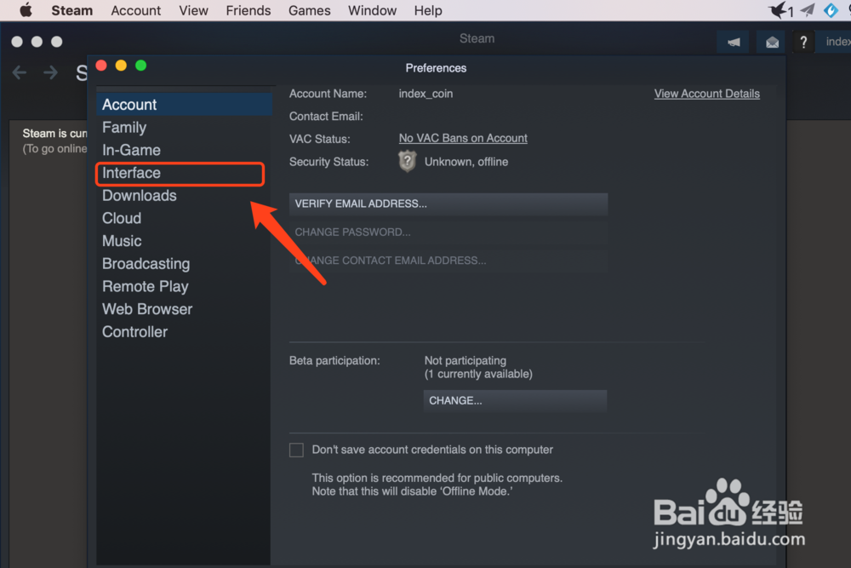Minimize the Preferences window
Screen dimensions: 851x568
tap(121, 66)
